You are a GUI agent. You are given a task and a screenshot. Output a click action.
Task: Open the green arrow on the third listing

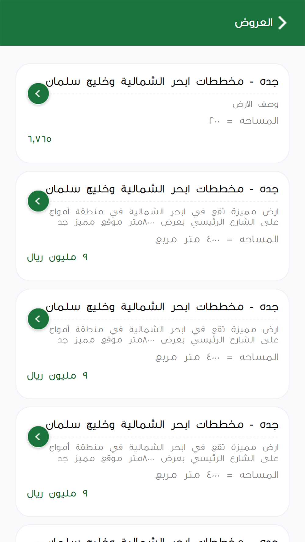pyautogui.click(x=38, y=319)
